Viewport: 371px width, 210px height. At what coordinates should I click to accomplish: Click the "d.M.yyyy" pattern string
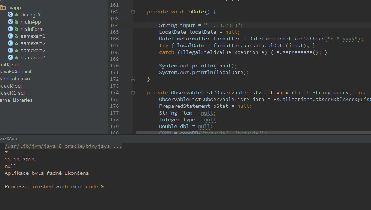tap(342, 39)
